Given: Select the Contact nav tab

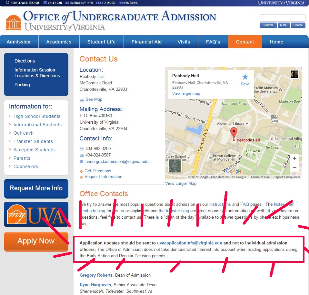Looking at the screenshot, I should pyautogui.click(x=245, y=42).
